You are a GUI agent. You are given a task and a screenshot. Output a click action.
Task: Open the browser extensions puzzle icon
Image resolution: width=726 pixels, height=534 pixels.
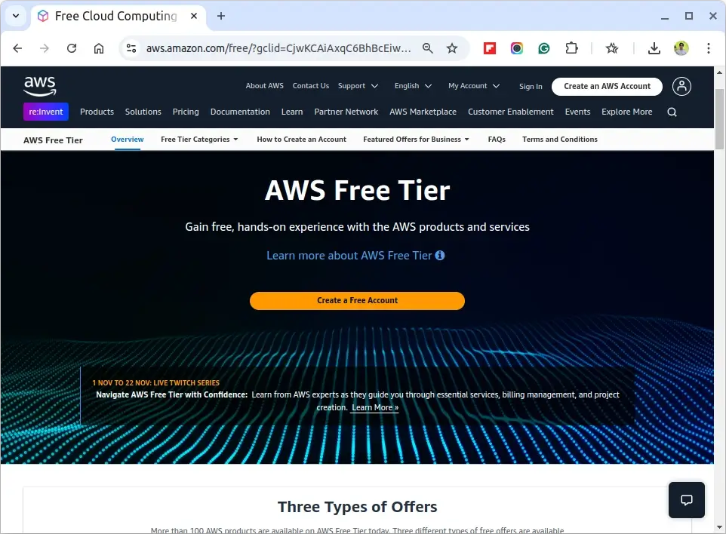571,48
